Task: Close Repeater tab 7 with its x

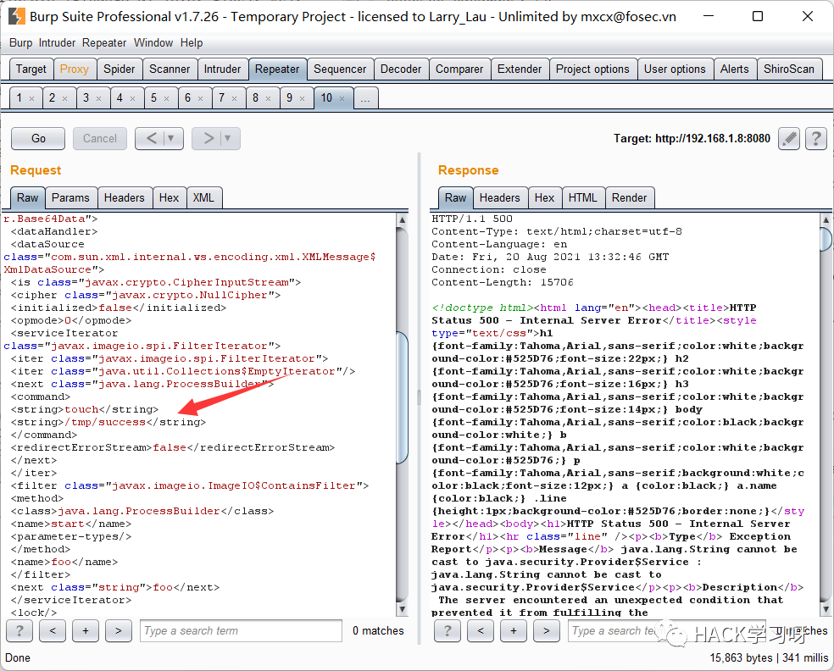Action: click(235, 98)
